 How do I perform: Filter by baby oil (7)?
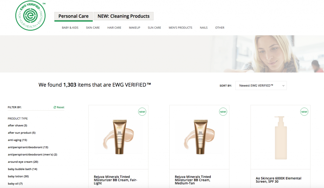point(15,184)
